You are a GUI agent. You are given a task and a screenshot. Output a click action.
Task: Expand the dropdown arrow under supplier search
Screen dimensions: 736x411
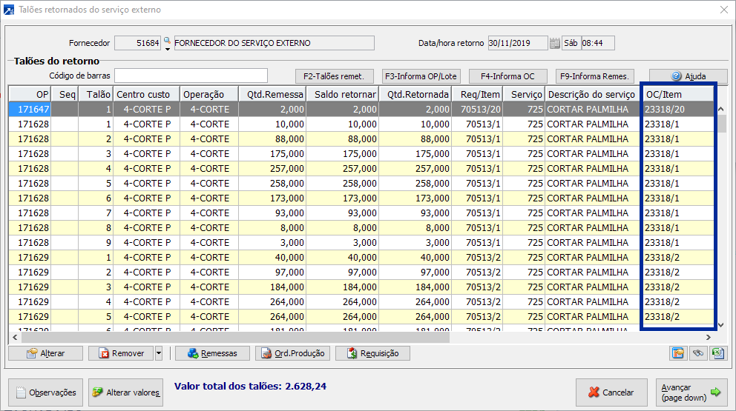167,49
